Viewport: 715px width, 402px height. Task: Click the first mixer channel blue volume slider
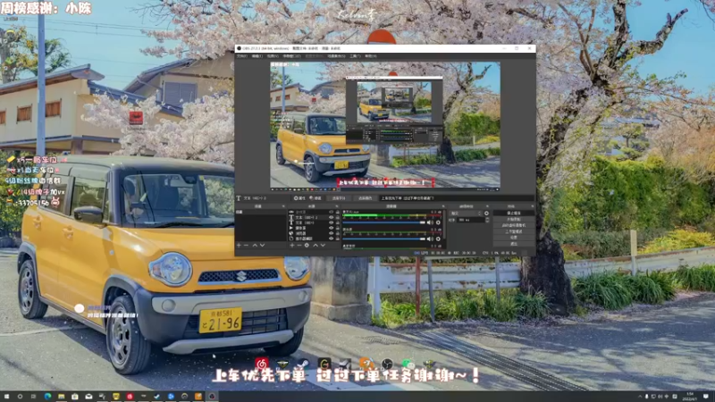point(384,222)
